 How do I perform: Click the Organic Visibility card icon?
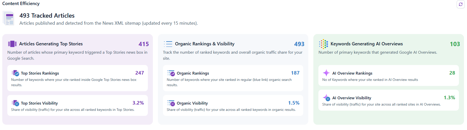coord(171,103)
